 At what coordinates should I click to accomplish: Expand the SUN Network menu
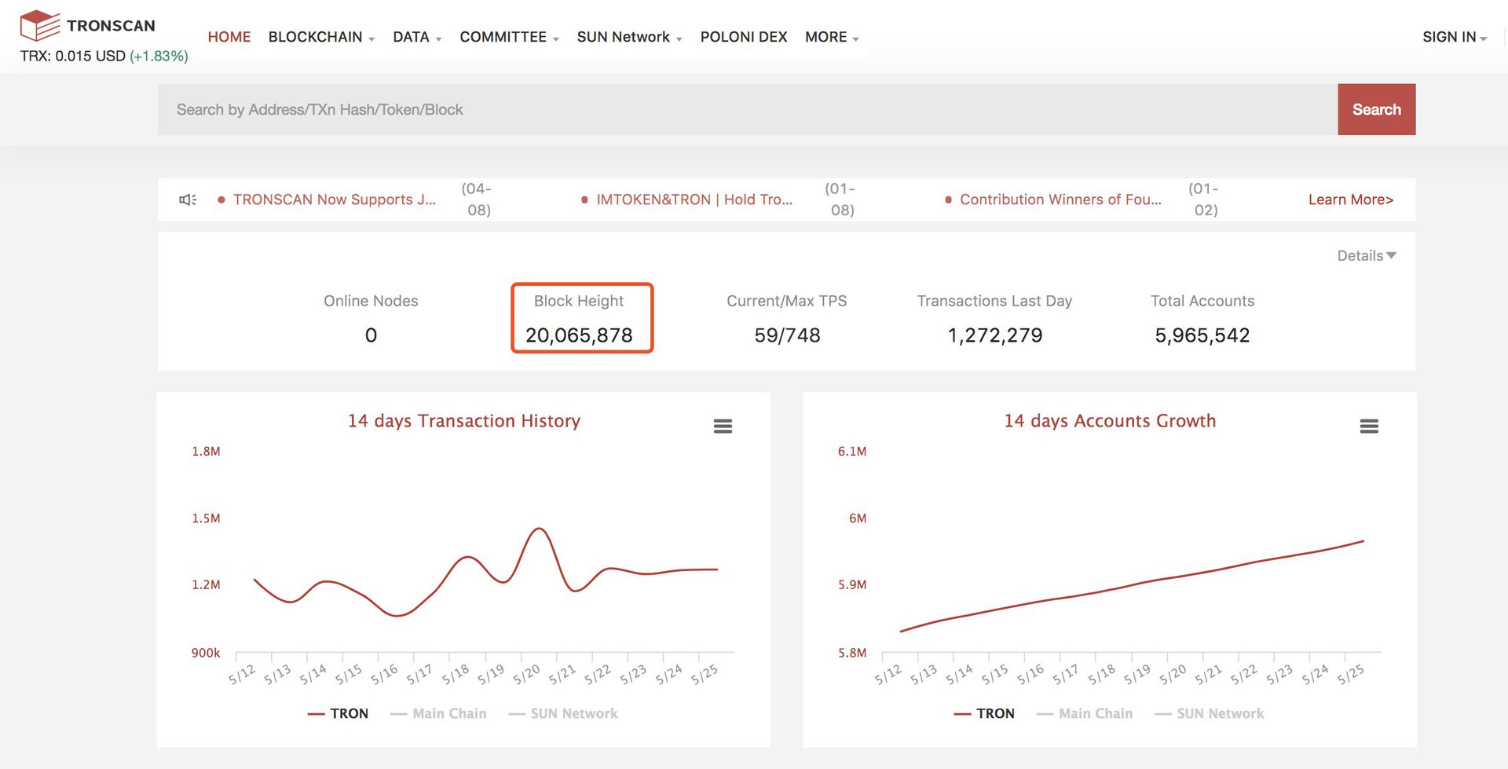click(x=629, y=37)
